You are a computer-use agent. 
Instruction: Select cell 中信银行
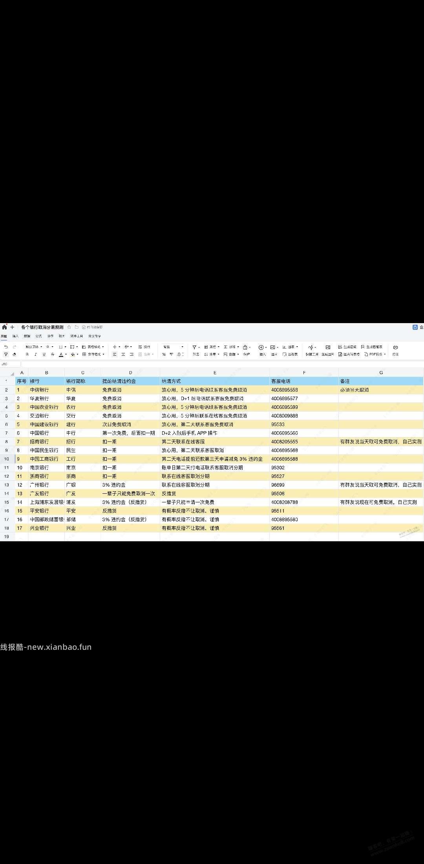coord(46,390)
